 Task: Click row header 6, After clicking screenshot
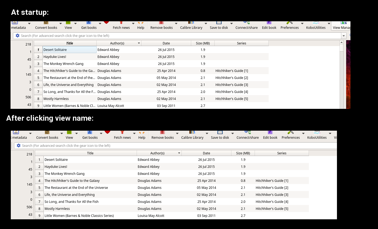[39, 195]
